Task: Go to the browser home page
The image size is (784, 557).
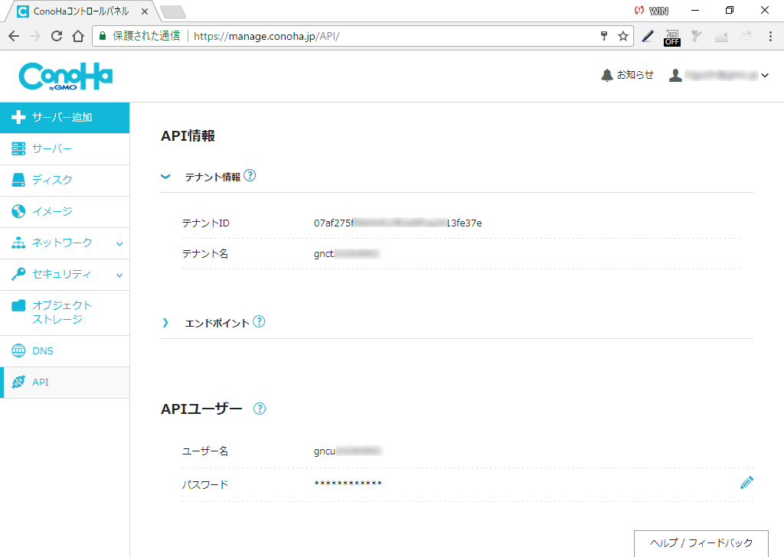Action: pyautogui.click(x=78, y=36)
